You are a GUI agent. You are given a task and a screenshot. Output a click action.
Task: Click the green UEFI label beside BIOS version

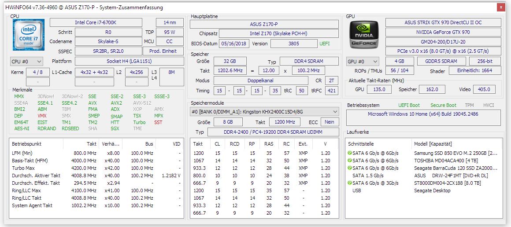[x=325, y=44]
